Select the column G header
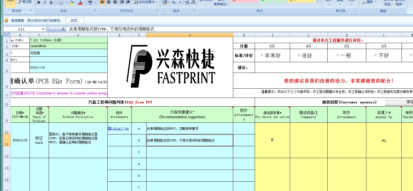Viewport: 413px width, 191px height. [190, 35]
